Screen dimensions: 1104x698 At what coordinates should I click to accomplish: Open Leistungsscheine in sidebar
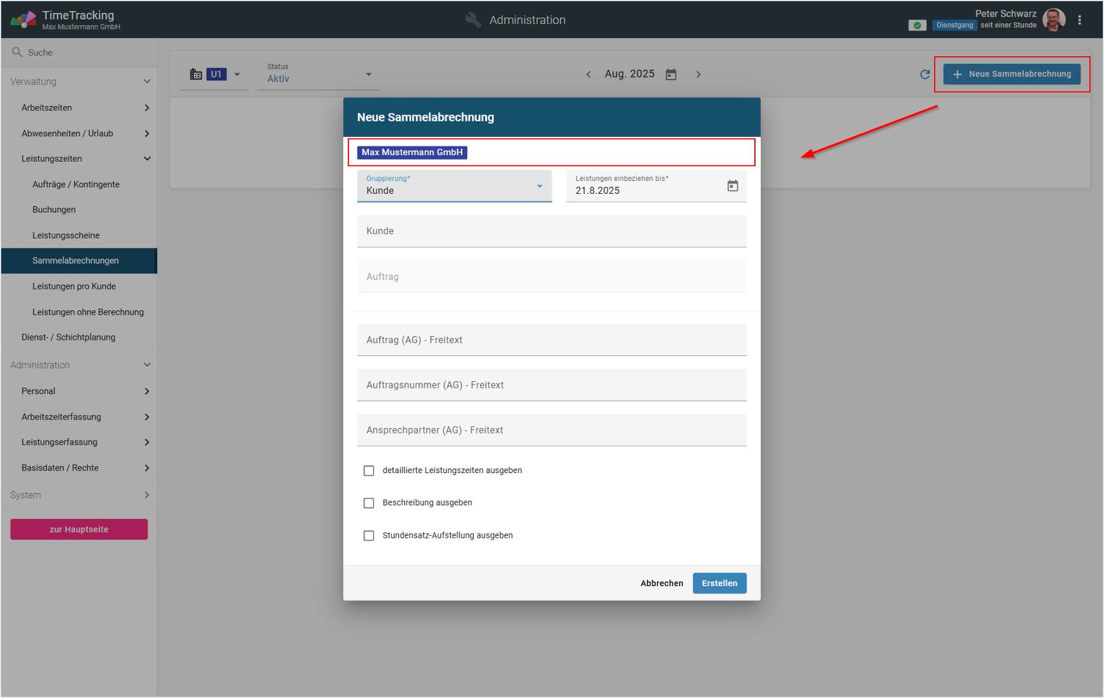point(66,235)
